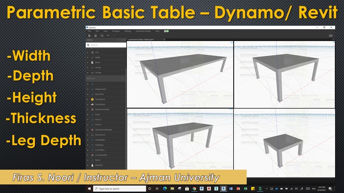Open the Generative Design menu

coord(143,31)
